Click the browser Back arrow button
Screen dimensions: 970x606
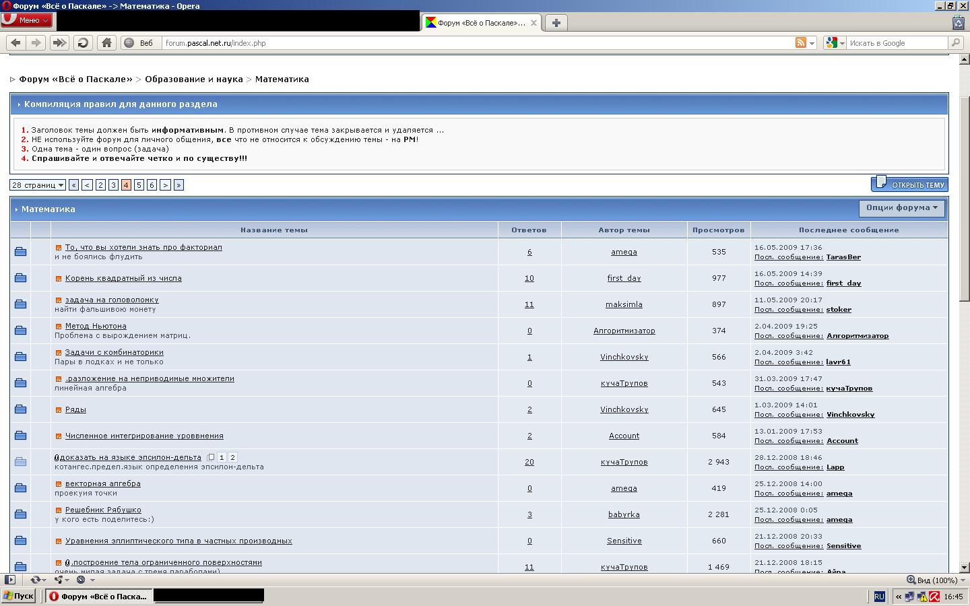coord(16,42)
